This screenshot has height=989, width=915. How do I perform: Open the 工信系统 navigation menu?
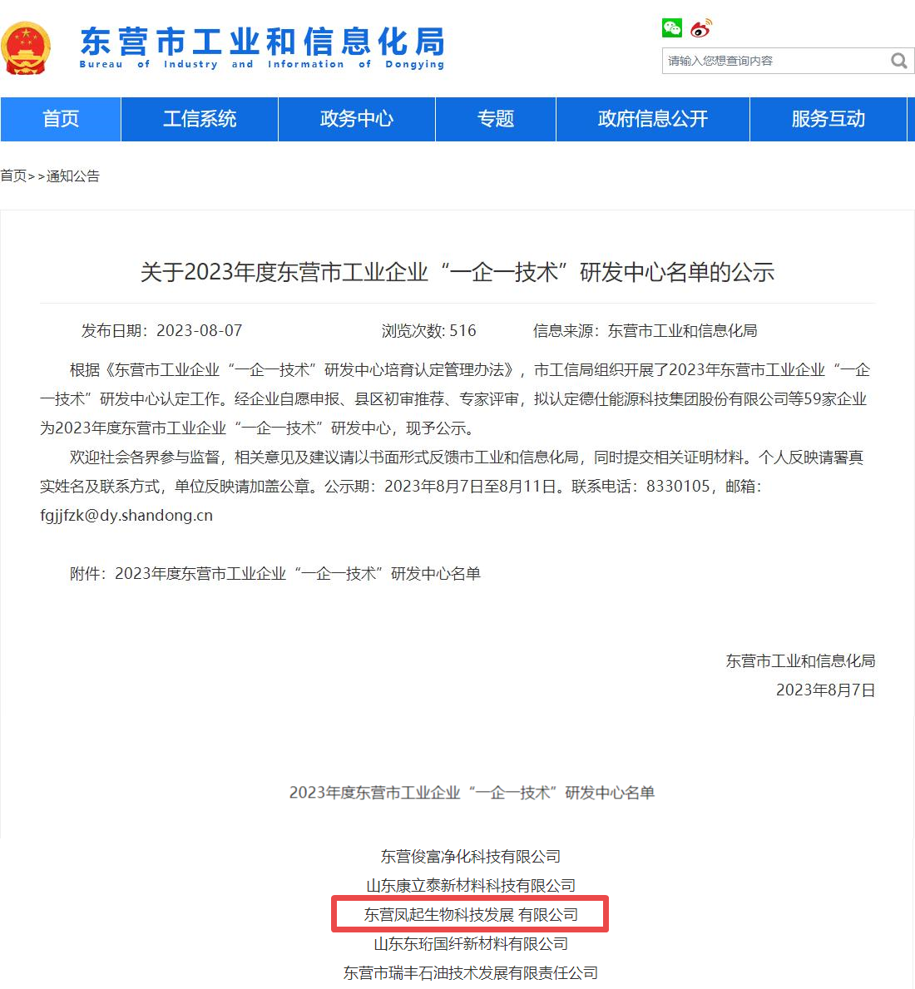[x=200, y=119]
